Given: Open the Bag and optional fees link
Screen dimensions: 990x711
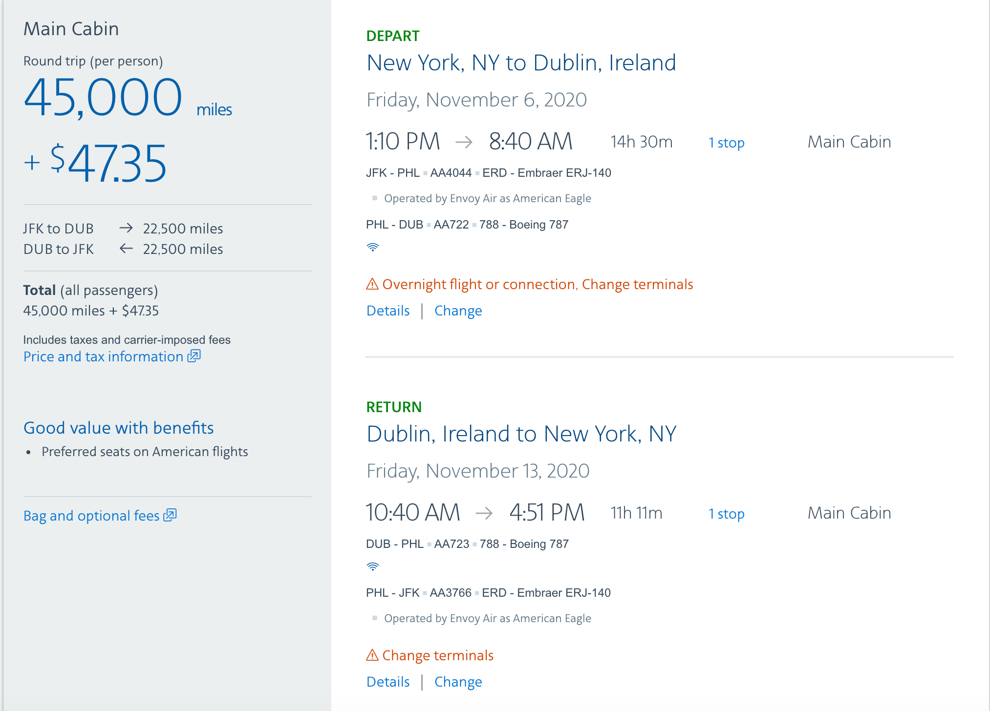Looking at the screenshot, I should pos(91,516).
